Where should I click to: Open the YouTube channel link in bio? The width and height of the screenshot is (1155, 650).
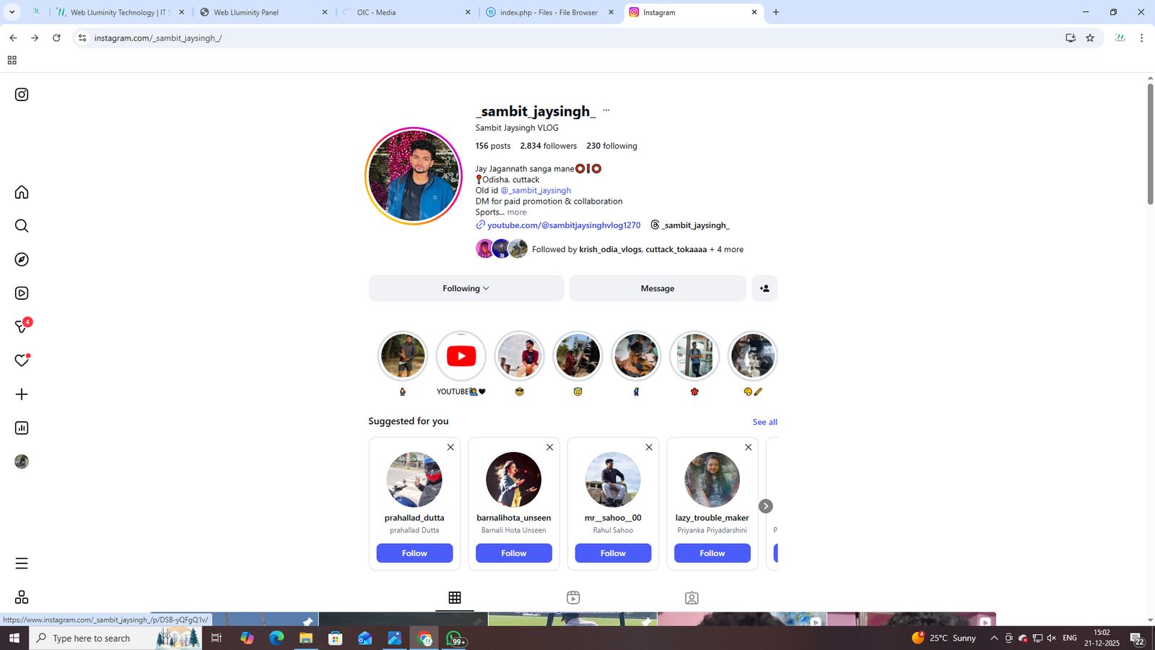coord(563,225)
